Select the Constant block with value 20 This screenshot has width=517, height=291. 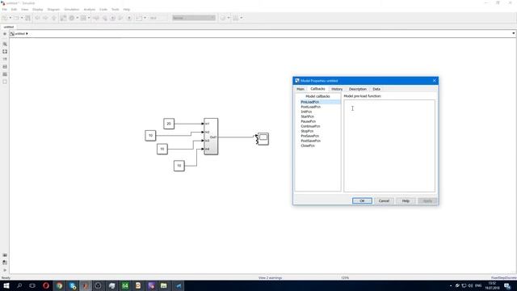point(169,124)
